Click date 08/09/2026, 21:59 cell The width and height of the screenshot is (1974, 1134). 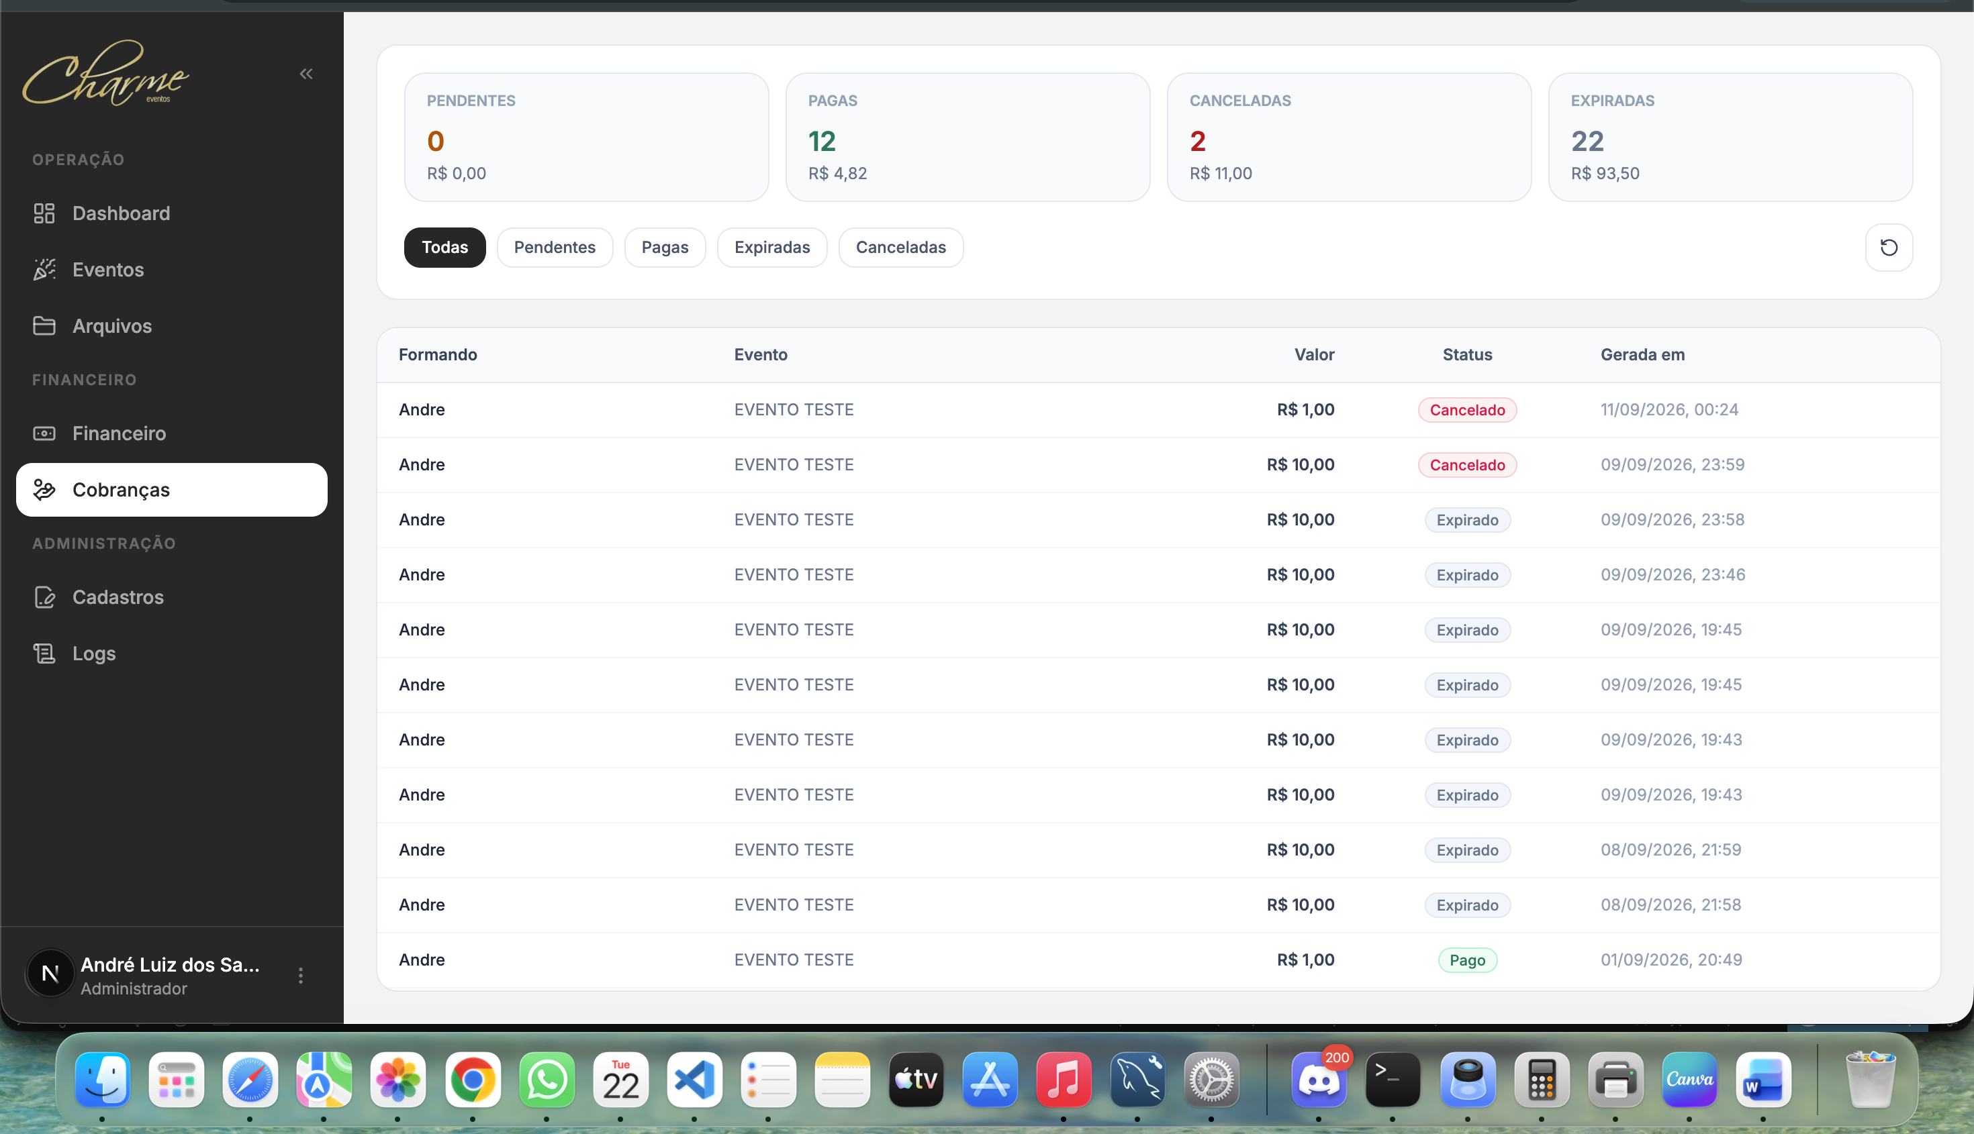[x=1671, y=849]
